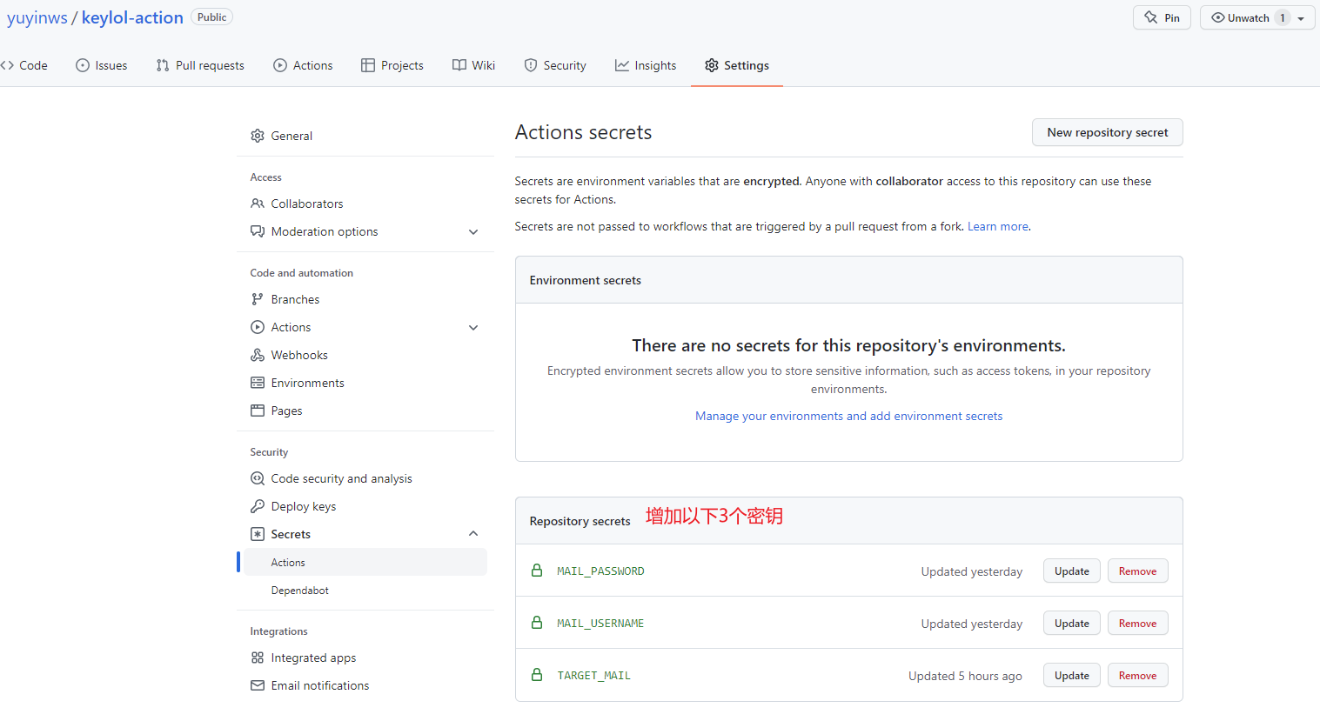Click the Pin icon
Viewport: 1320px width, 721px height.
click(1151, 17)
